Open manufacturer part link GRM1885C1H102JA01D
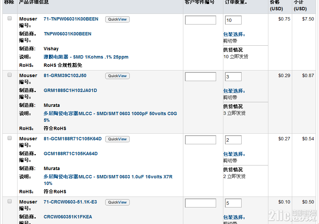319x224 pixels. (70, 90)
